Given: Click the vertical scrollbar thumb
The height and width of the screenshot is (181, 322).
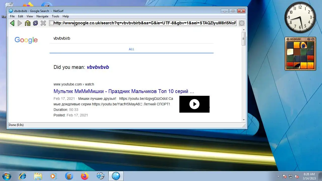Looking at the screenshot, I should point(244,39).
